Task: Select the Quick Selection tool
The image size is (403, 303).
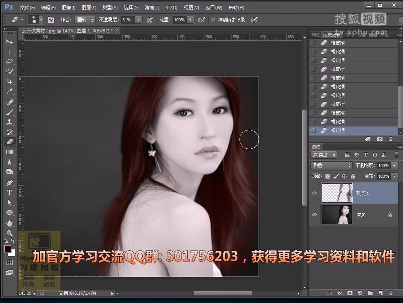Action: (x=10, y=72)
